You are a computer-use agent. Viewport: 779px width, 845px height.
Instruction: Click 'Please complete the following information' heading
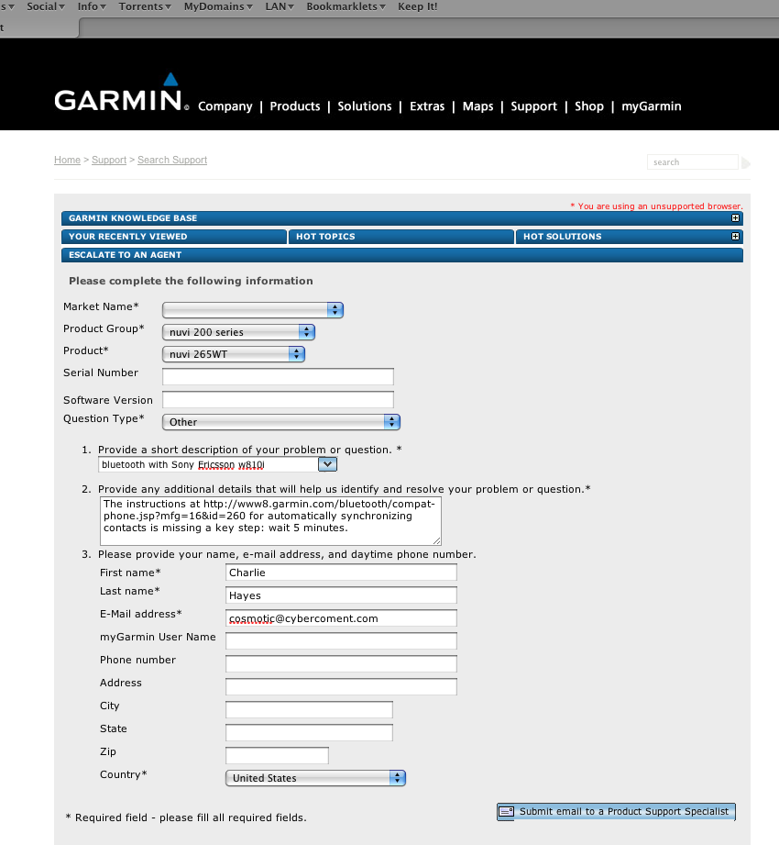click(x=191, y=281)
